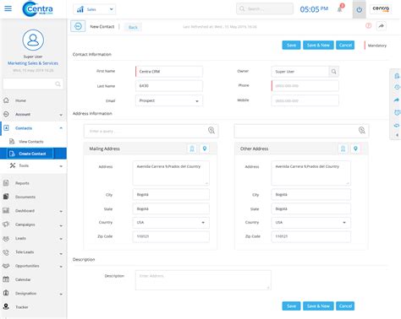
Task: Click the Mailing Address City field
Action: (x=171, y=195)
